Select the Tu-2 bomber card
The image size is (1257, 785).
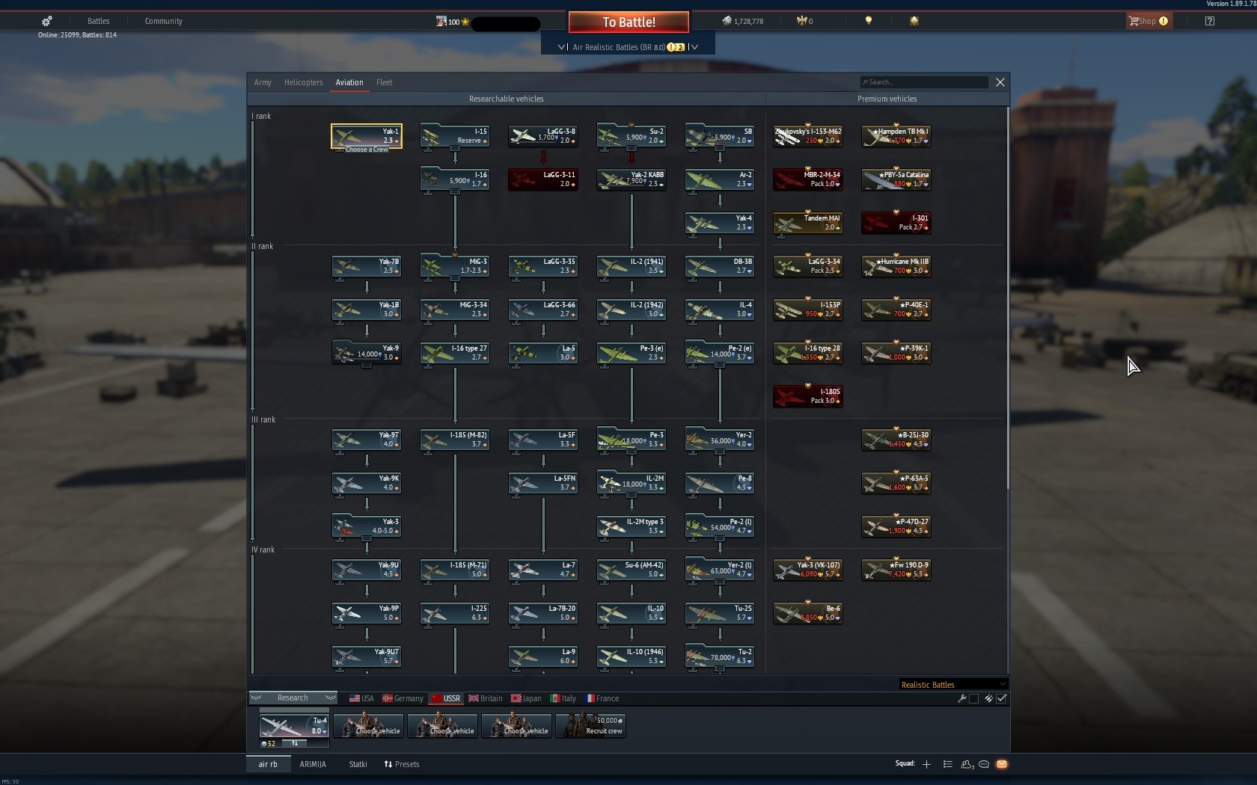click(720, 656)
